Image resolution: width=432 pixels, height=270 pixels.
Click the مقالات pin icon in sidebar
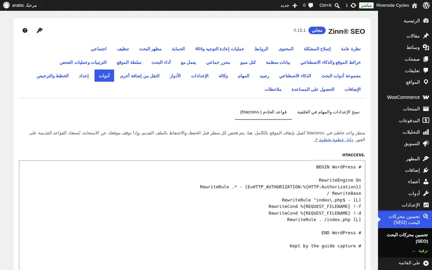(x=426, y=36)
